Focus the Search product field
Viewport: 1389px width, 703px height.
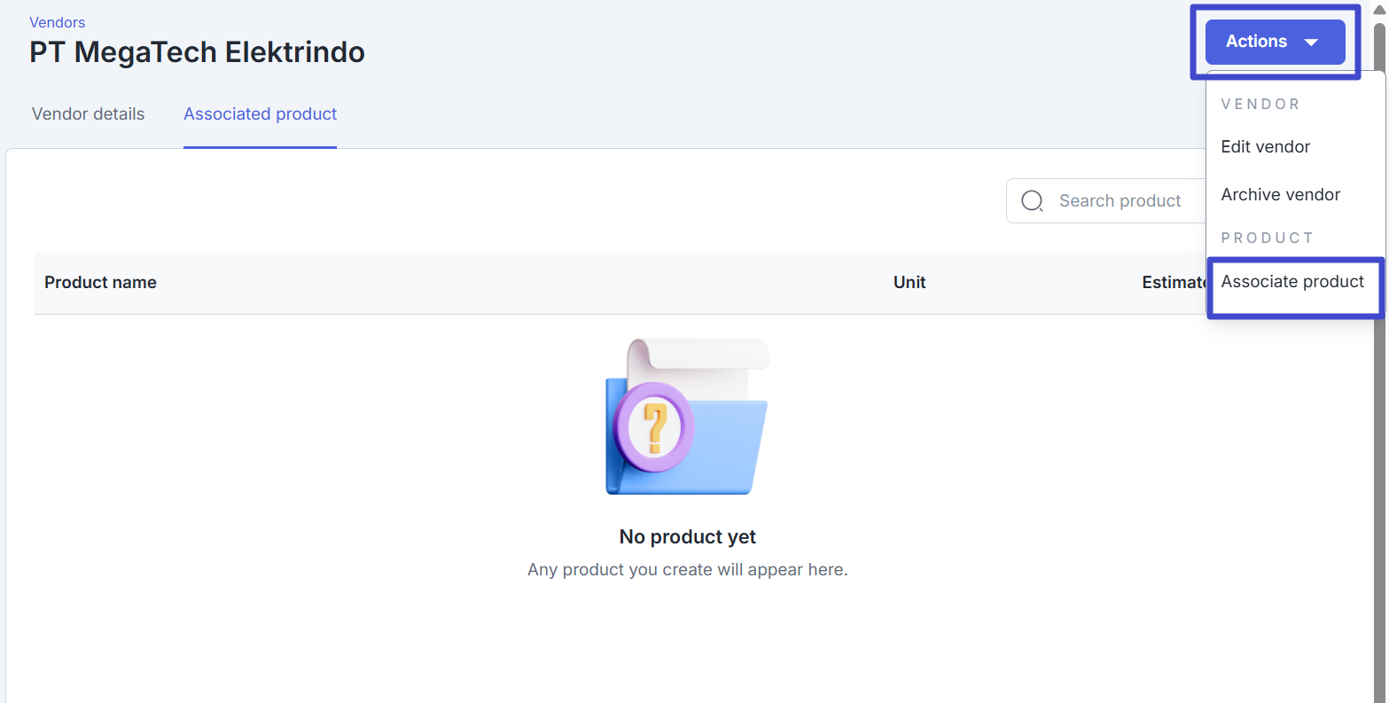[1119, 201]
